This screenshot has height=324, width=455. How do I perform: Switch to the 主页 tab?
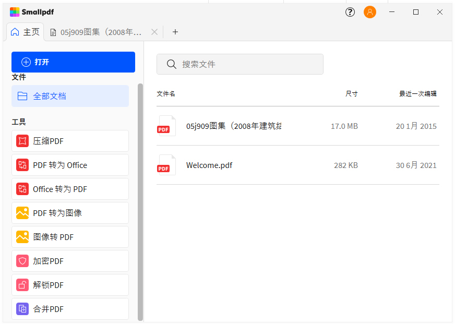coord(25,32)
